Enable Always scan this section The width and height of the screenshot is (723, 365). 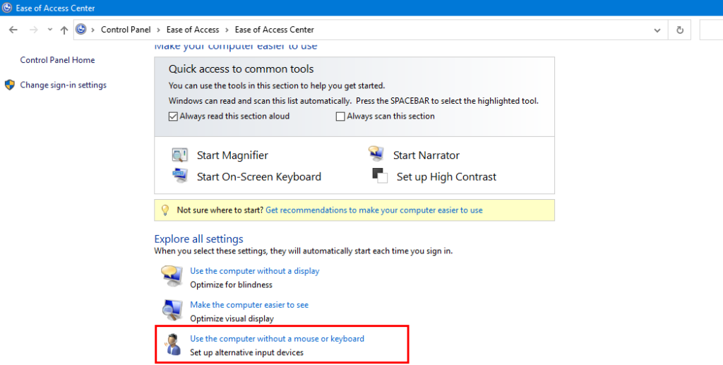click(x=340, y=116)
